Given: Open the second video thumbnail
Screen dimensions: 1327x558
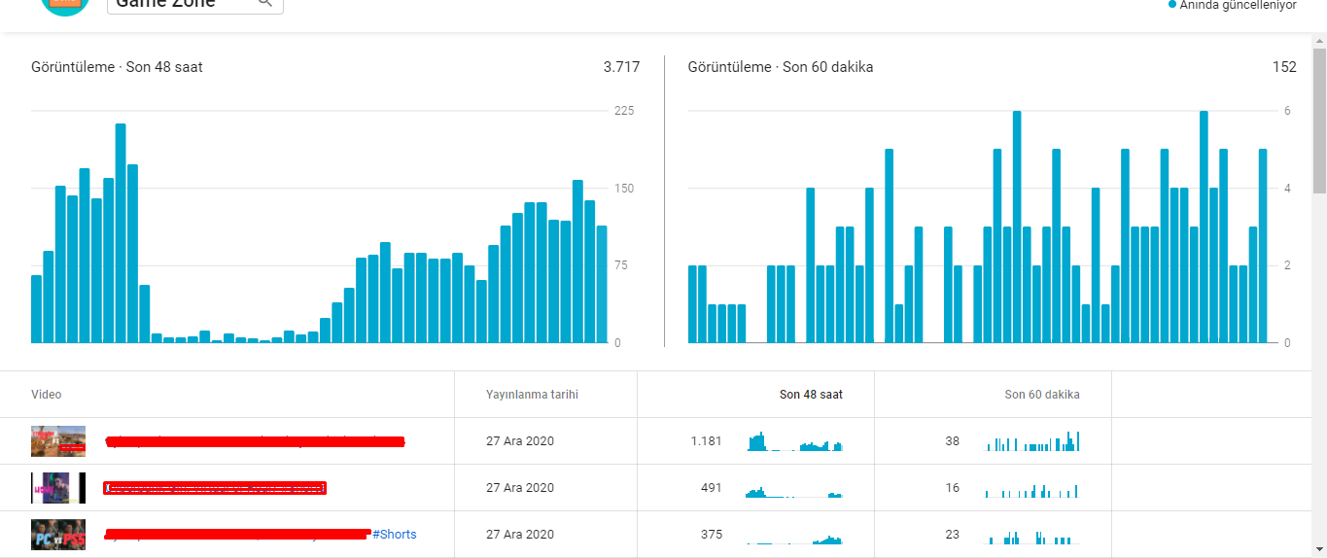Looking at the screenshot, I should click(x=58, y=488).
